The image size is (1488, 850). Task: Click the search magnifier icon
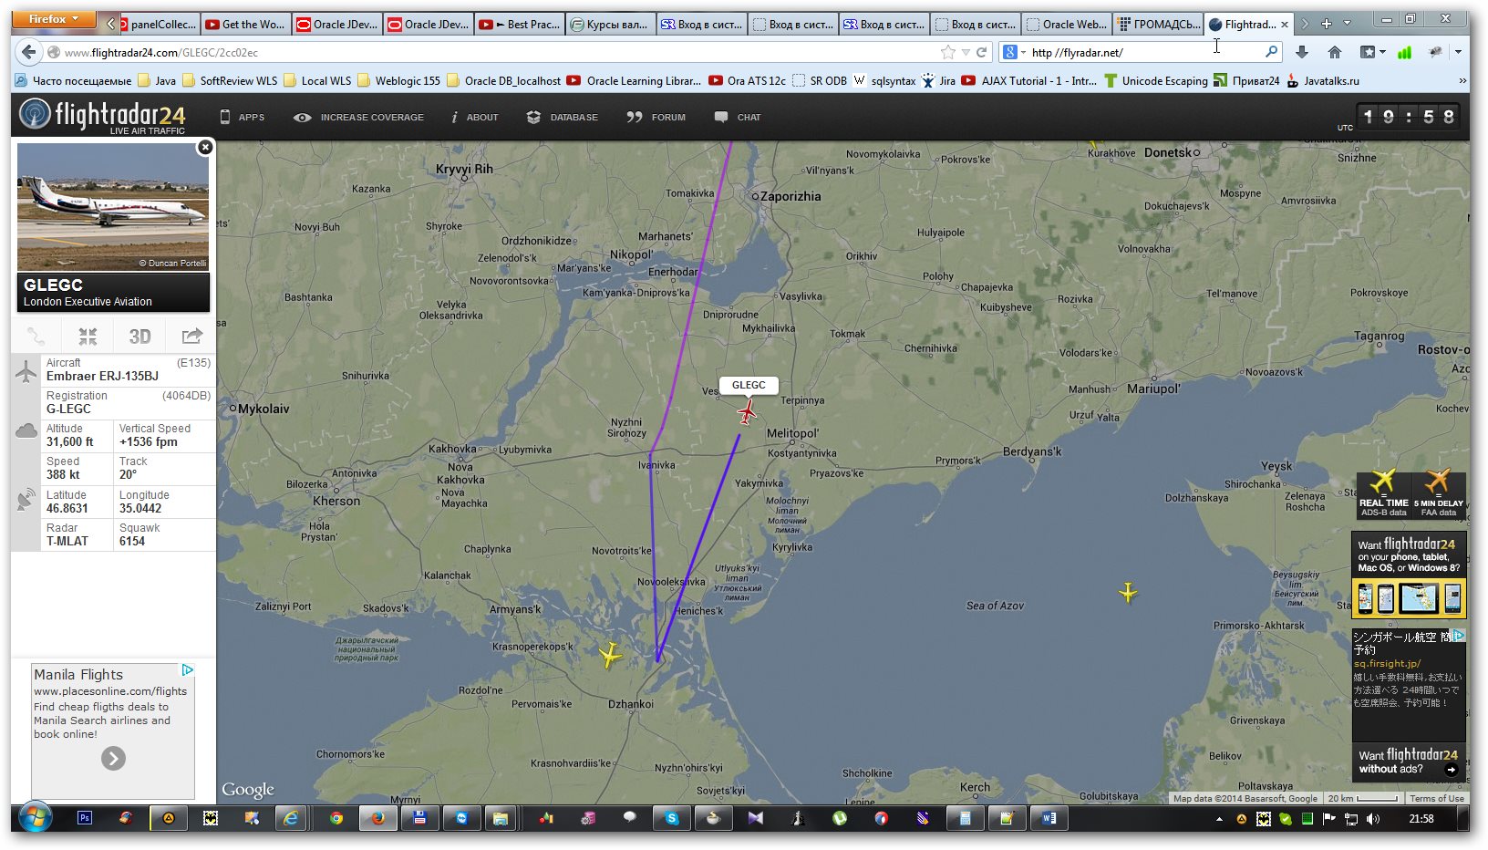(1271, 52)
